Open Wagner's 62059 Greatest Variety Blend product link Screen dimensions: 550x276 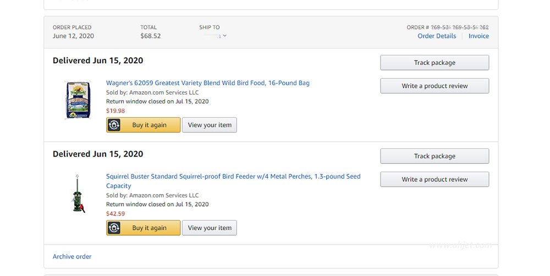pyautogui.click(x=208, y=83)
